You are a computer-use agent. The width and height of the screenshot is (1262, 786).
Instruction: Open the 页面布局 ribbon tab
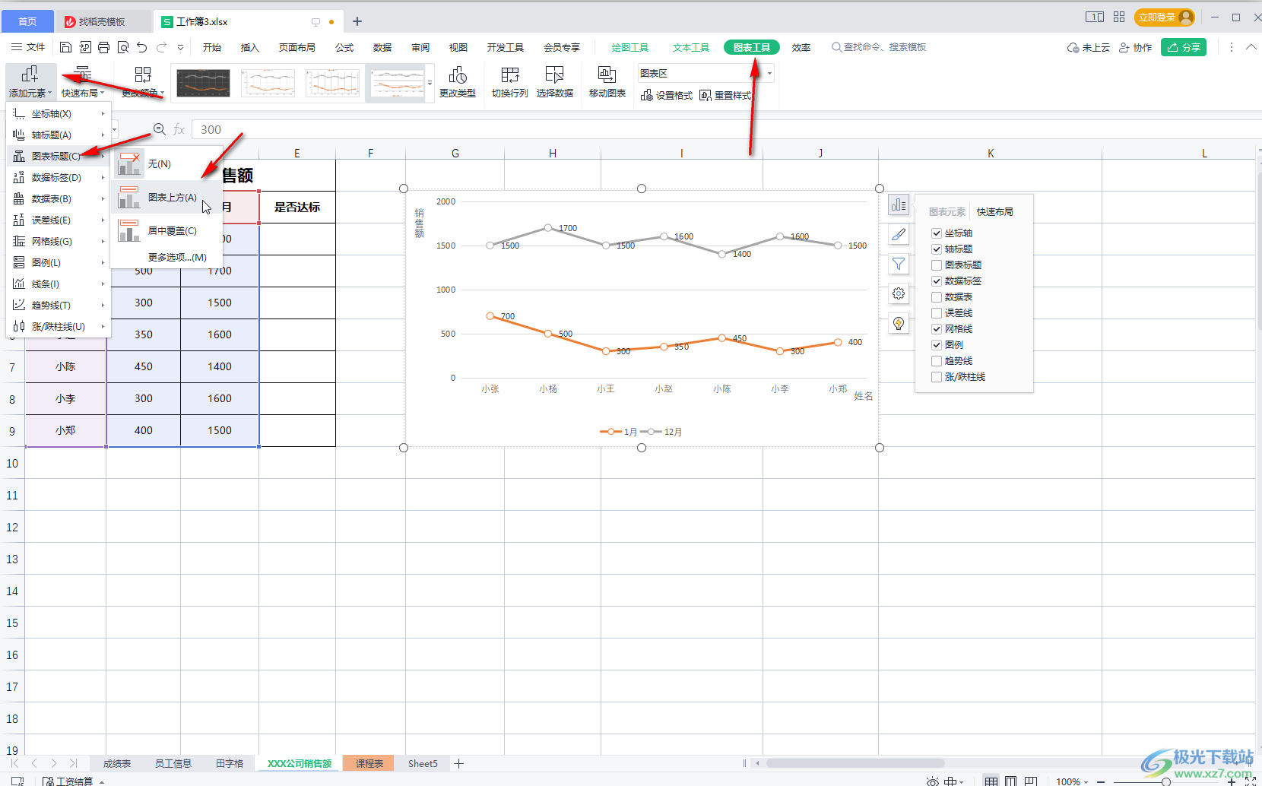296,47
